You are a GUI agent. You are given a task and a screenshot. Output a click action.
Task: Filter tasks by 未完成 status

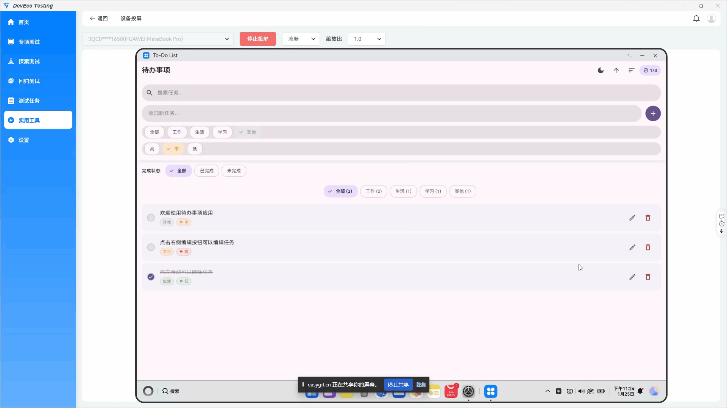coord(234,171)
